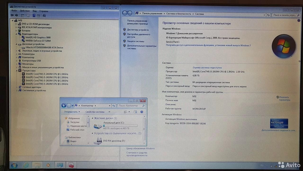Click Система и безопасность breadcrumb
Screen dimensions: 303x171
point(178,14)
